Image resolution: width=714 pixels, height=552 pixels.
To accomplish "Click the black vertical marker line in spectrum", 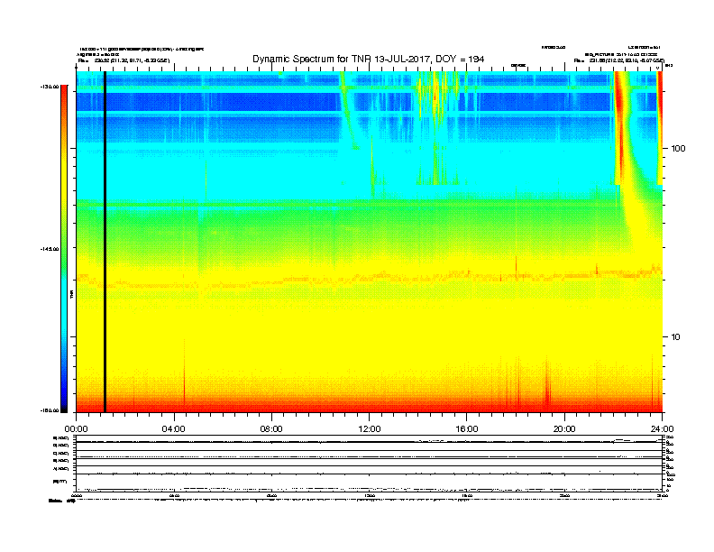I will pyautogui.click(x=105, y=242).
